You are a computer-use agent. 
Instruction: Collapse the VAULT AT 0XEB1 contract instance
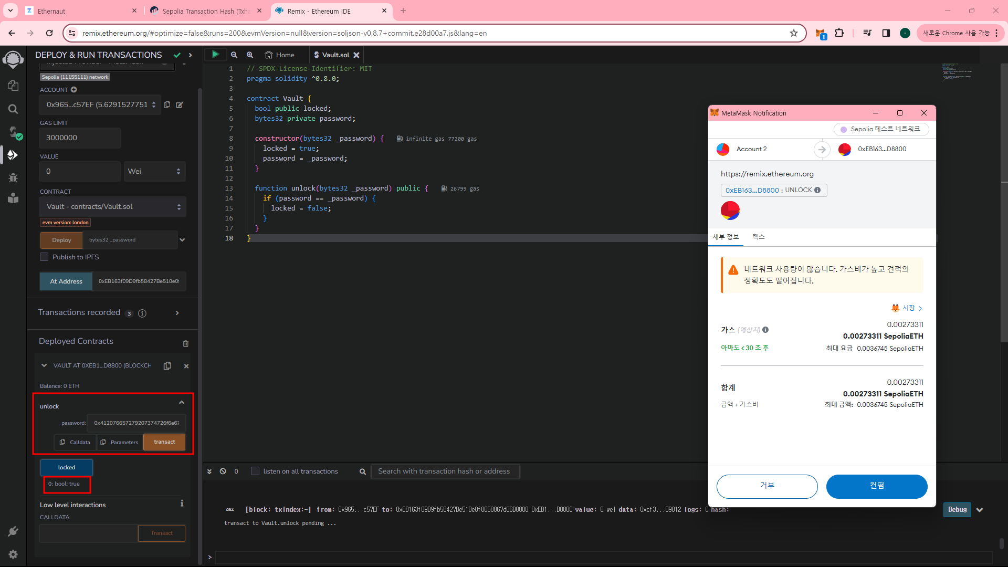coord(44,365)
